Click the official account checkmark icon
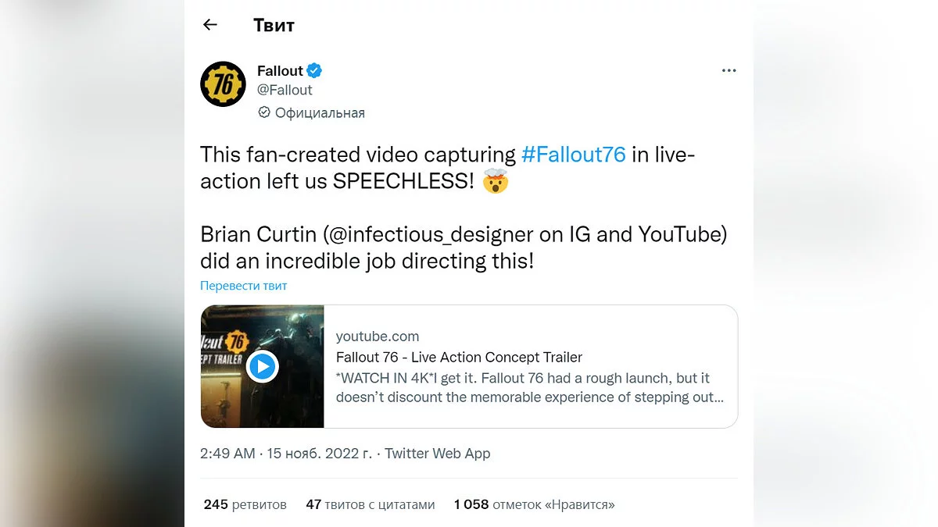The height and width of the screenshot is (527, 938). [x=264, y=112]
